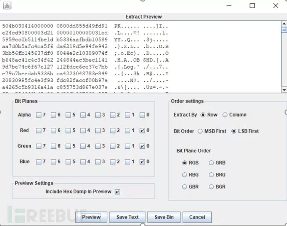Click the Save Bin button
Screen dimensions: 287x226
(164, 217)
